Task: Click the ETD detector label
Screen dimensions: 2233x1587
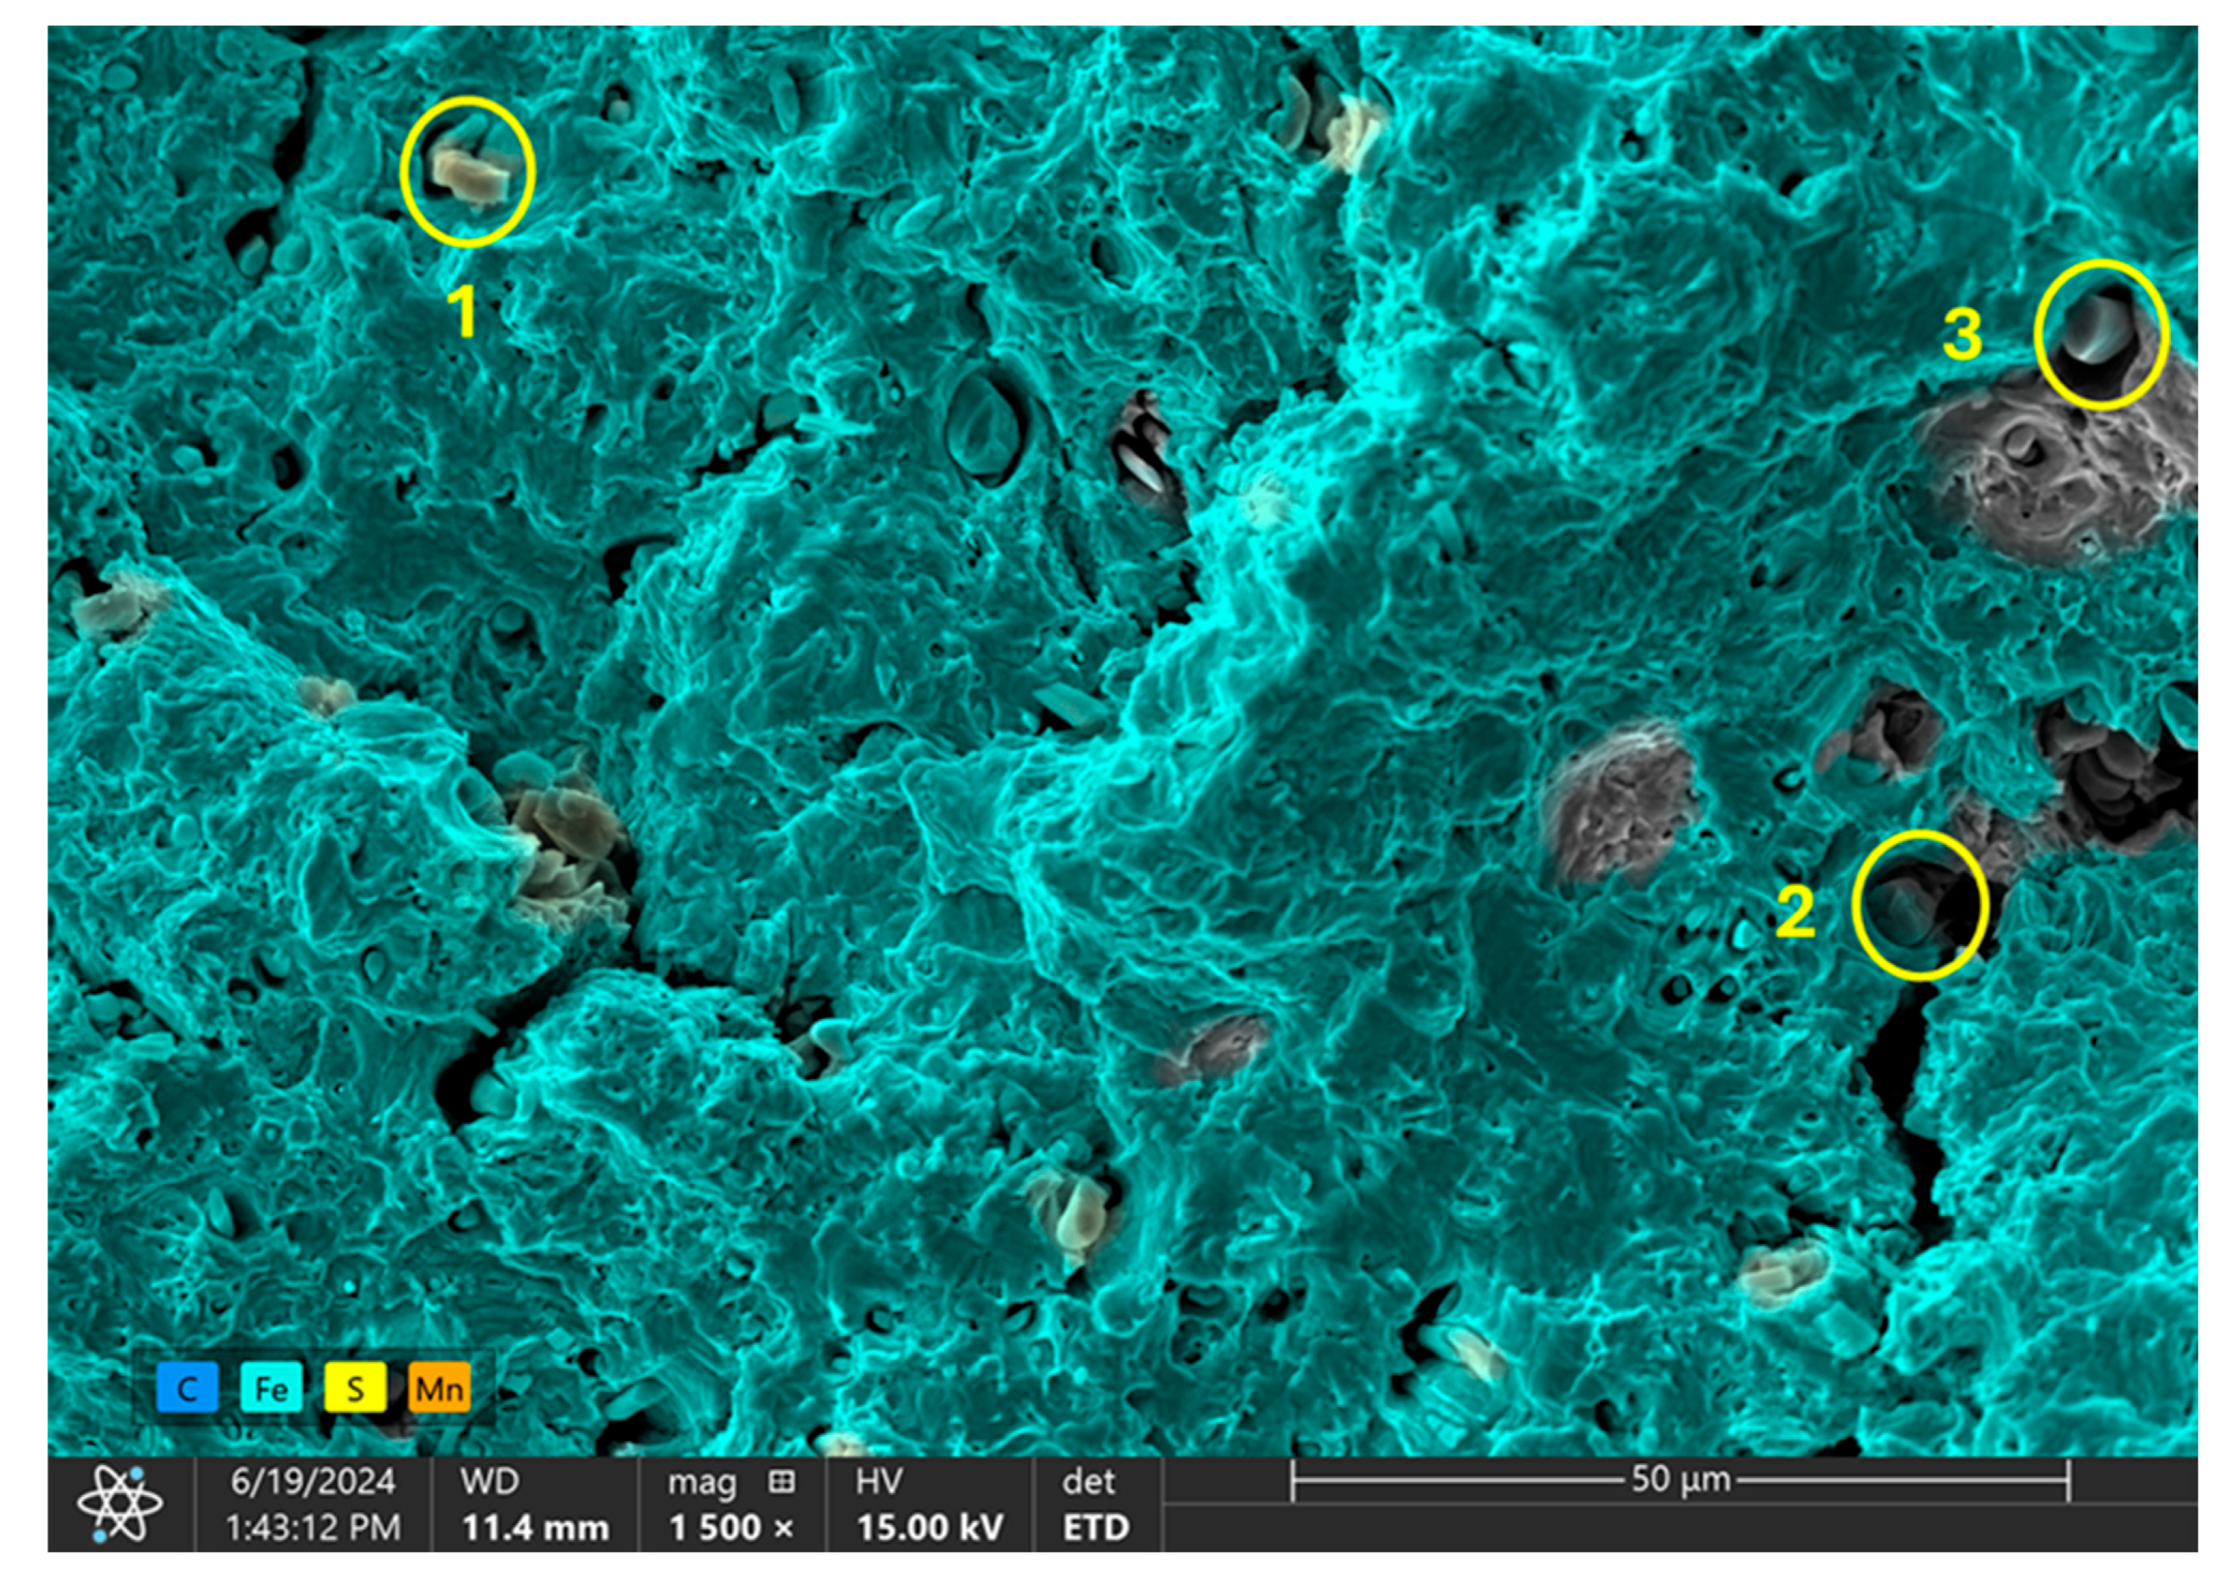Action: pyautogui.click(x=1095, y=1527)
